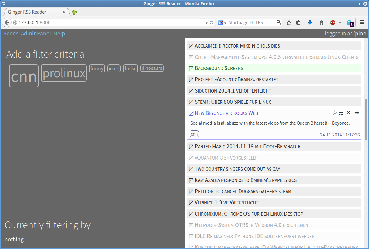The height and width of the screenshot is (249, 369).
Task: Toggle the xkcd filter tag
Action: (114, 69)
